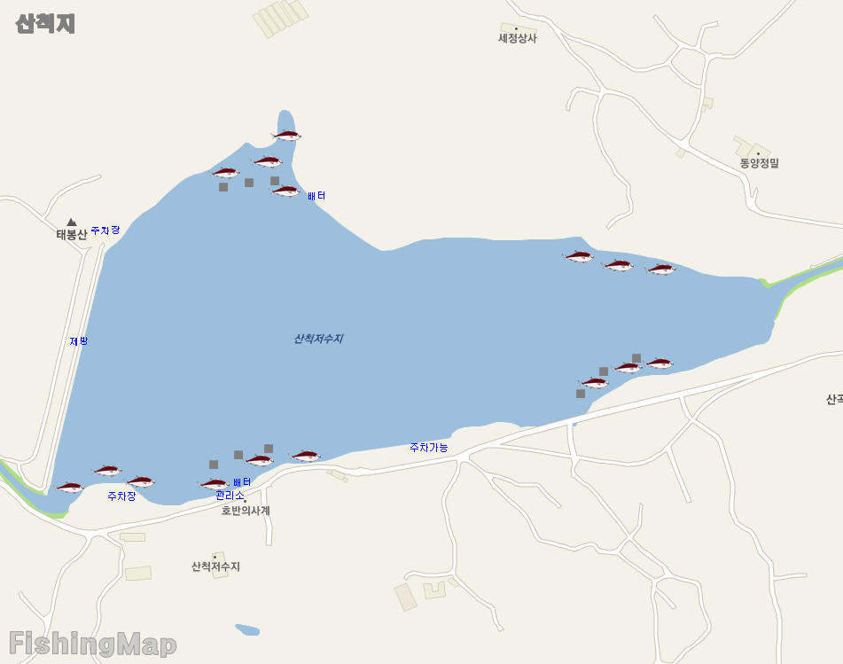Click the 산척저수지 italic lake label
Viewport: 843px width, 664px height.
click(x=318, y=339)
